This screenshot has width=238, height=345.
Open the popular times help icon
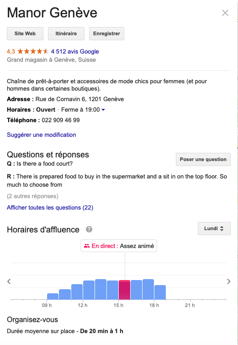(89, 229)
